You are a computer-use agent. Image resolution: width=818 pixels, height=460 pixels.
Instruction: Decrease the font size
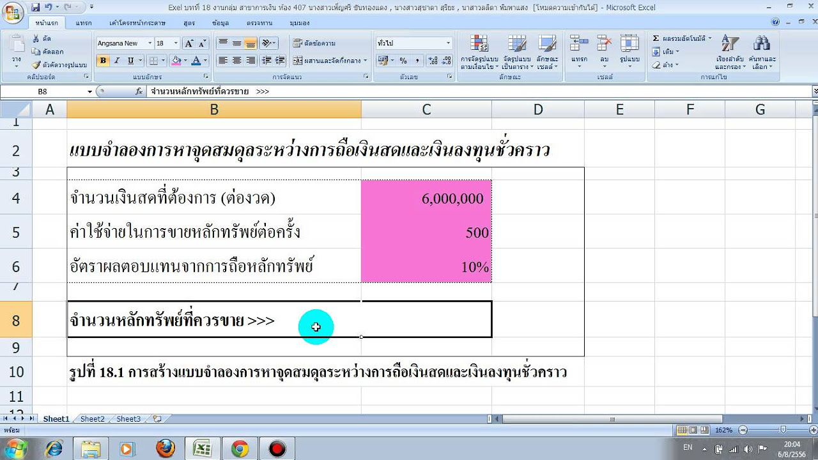[203, 43]
